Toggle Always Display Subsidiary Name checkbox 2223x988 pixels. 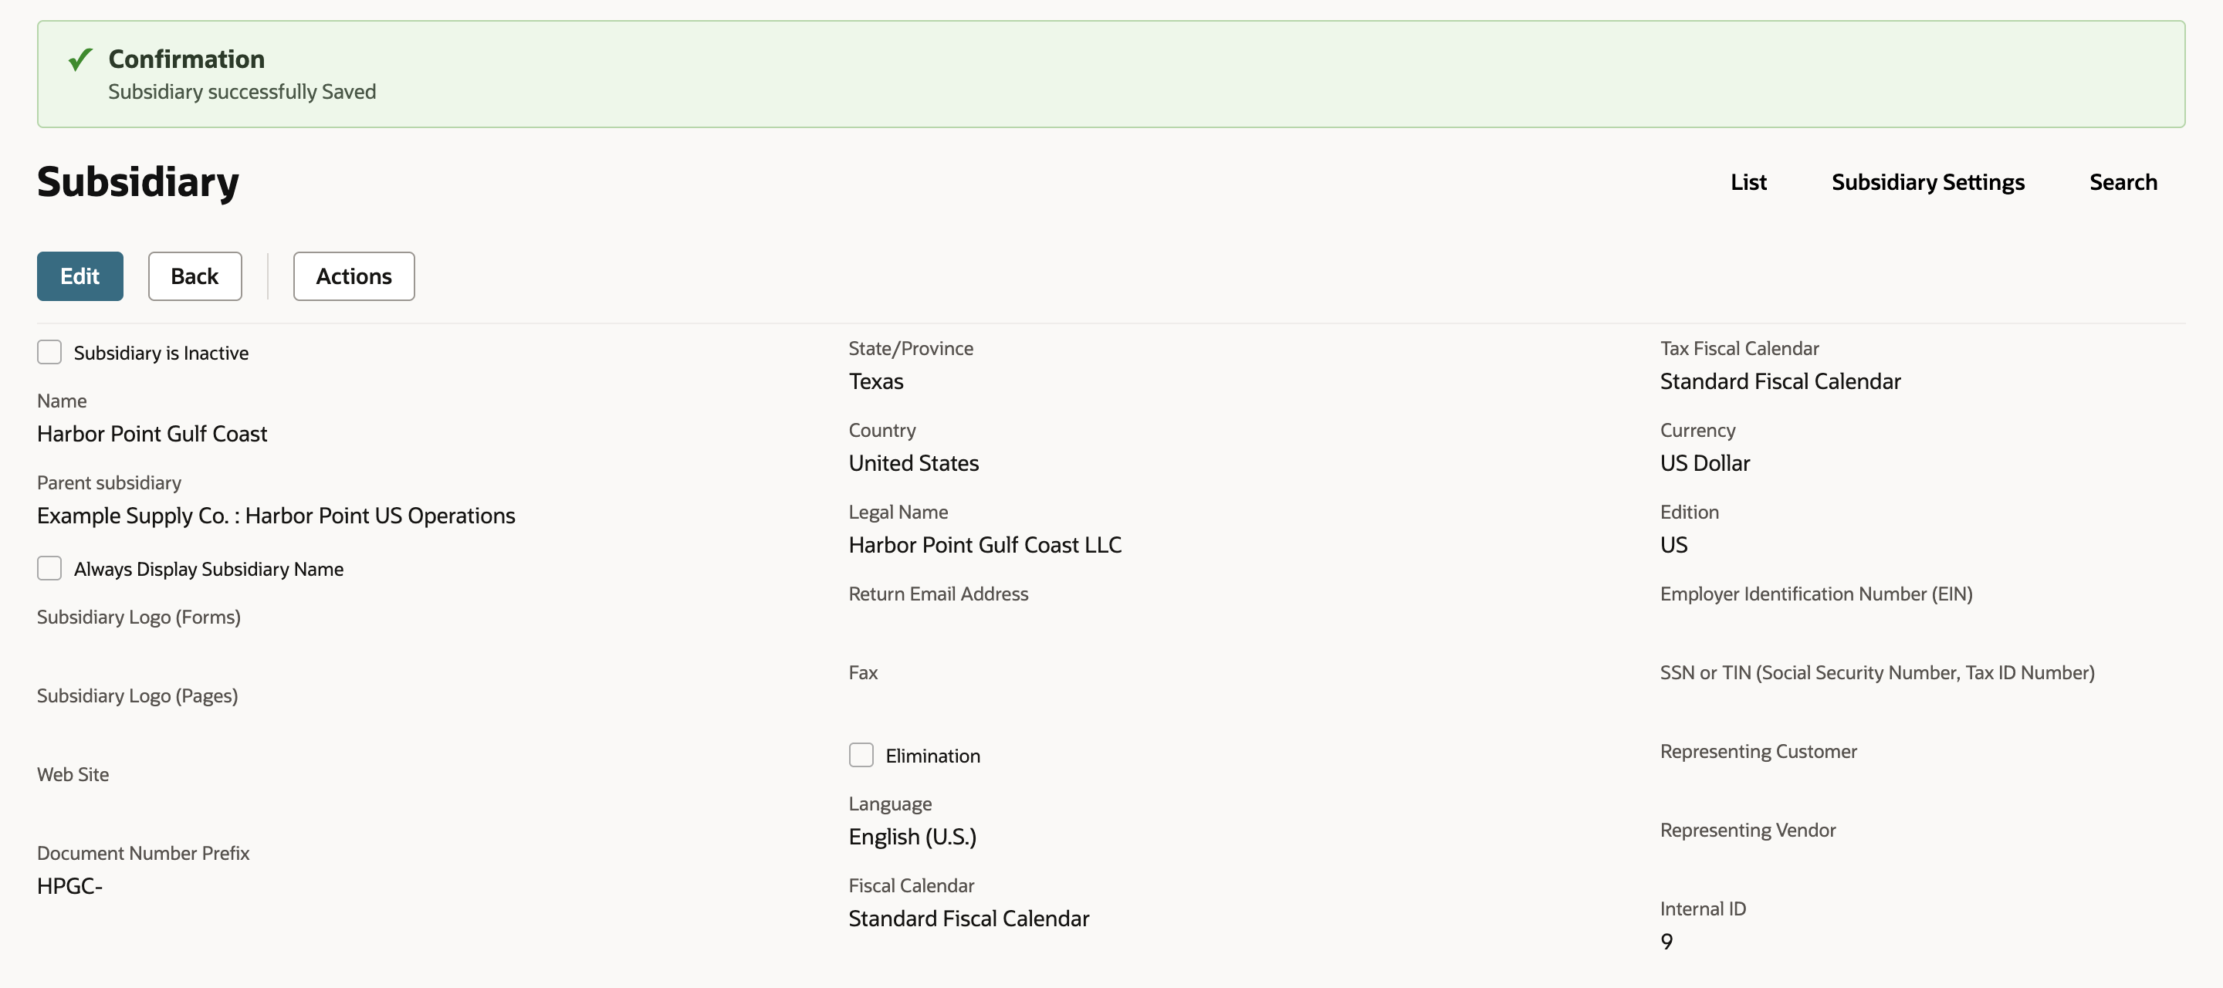(x=49, y=568)
